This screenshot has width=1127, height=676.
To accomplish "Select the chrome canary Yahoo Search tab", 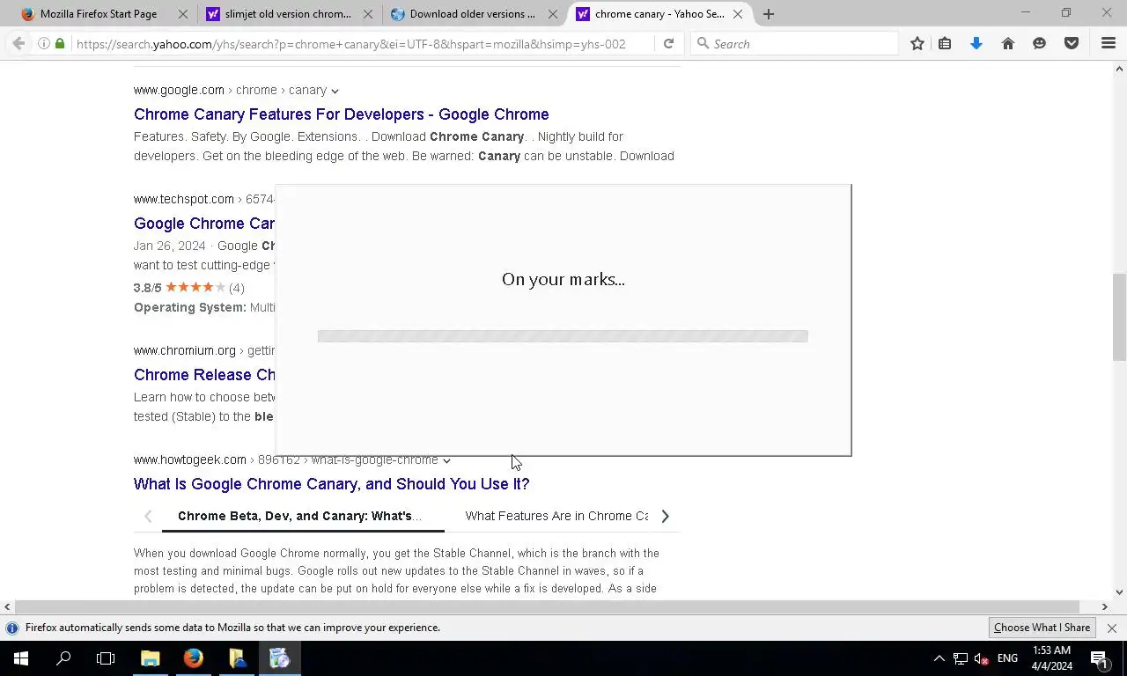I will [659, 14].
